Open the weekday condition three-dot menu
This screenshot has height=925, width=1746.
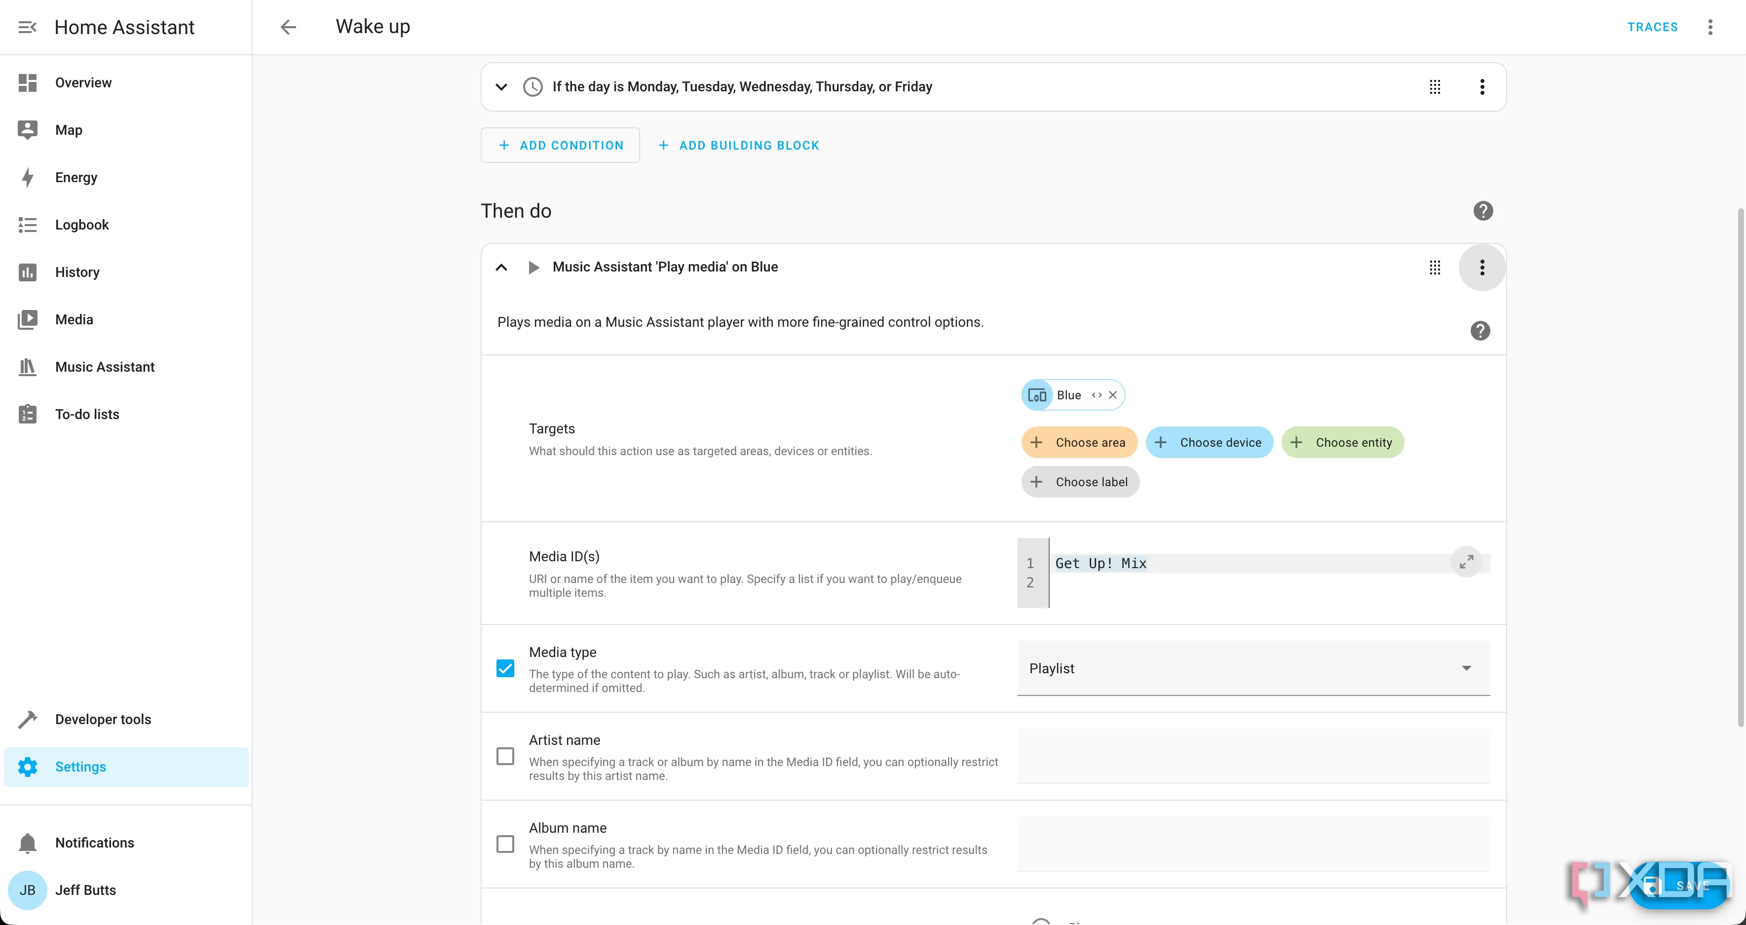[x=1482, y=87]
